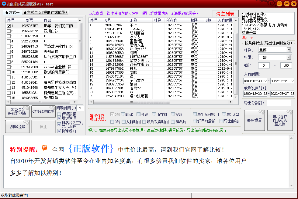Image resolution: width=298 pixels, height=199 pixels.
Task: Minimize the window with the orange button
Action: coord(279,4)
